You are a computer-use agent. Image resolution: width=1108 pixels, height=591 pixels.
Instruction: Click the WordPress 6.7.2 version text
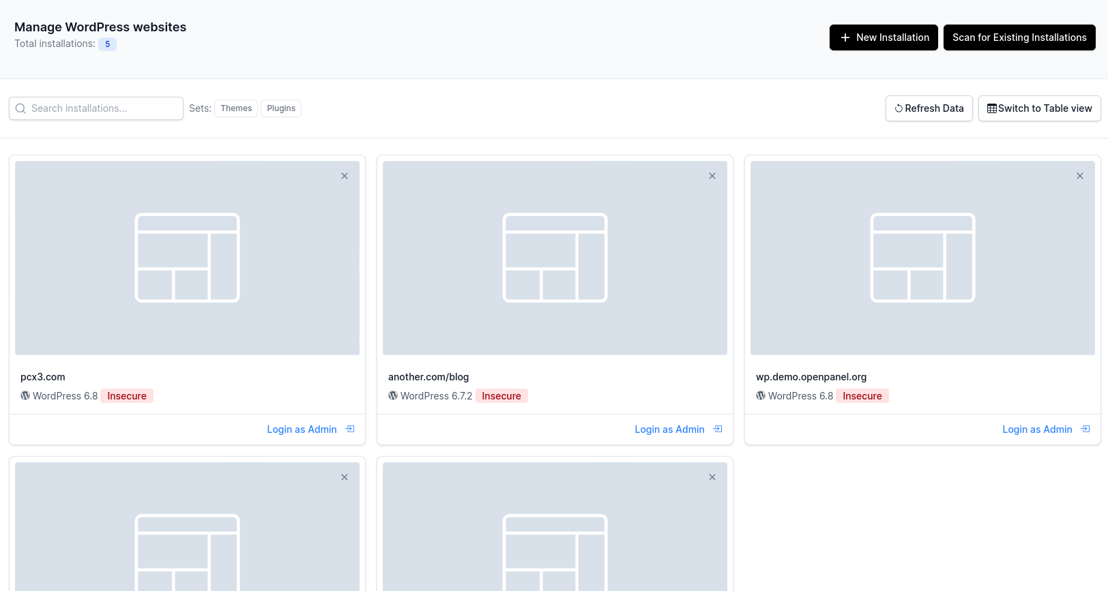(x=437, y=396)
